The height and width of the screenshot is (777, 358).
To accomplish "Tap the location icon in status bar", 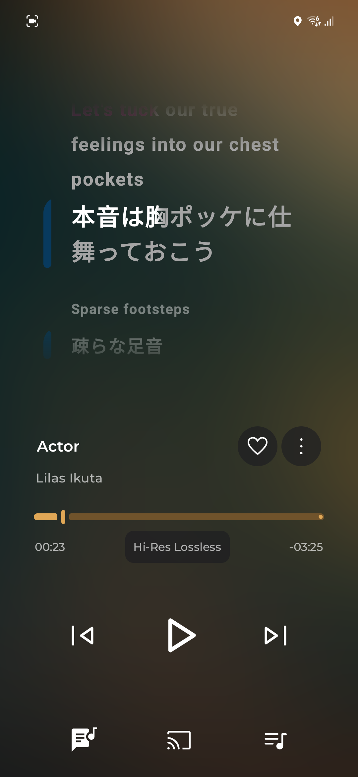I will (297, 21).
